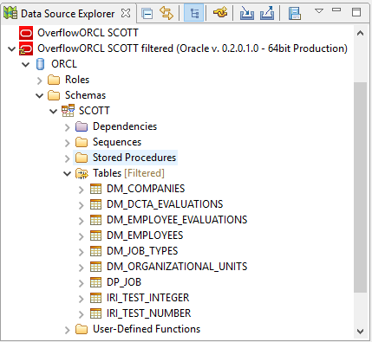The height and width of the screenshot is (342, 372).
Task: Minimize the Data Source Explorer view
Action: coord(336,10)
